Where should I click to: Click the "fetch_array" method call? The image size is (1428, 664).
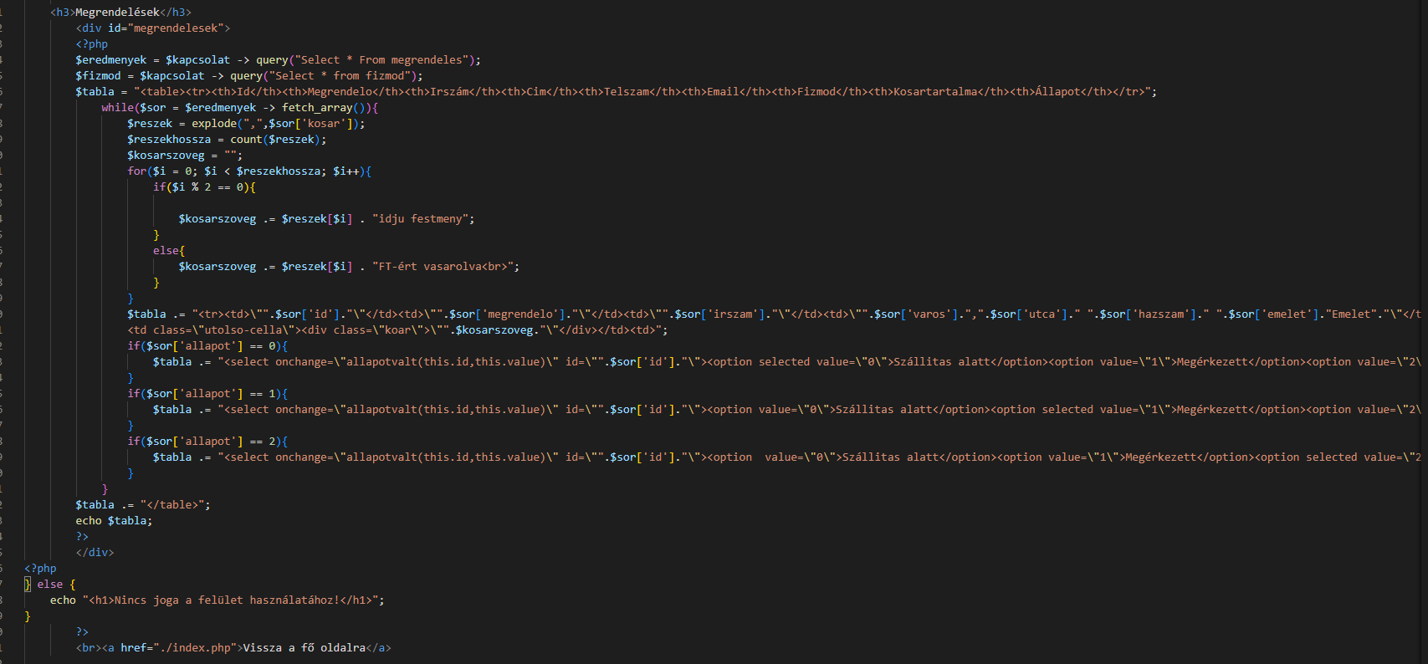click(x=318, y=108)
